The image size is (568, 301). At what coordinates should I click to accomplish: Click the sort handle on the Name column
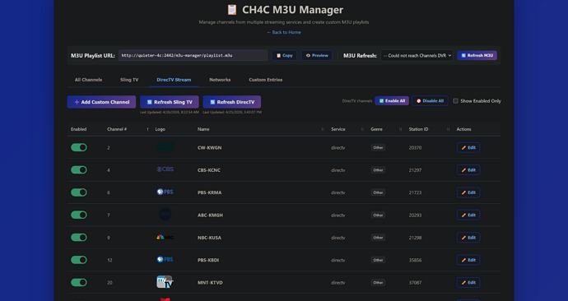323,129
